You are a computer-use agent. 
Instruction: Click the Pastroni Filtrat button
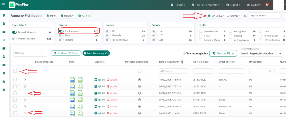click(223, 53)
